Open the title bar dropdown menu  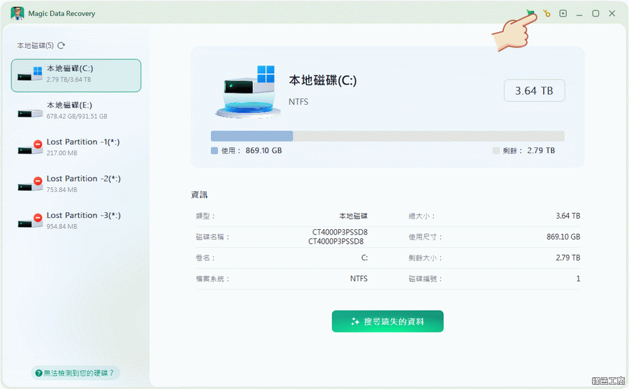tap(563, 13)
